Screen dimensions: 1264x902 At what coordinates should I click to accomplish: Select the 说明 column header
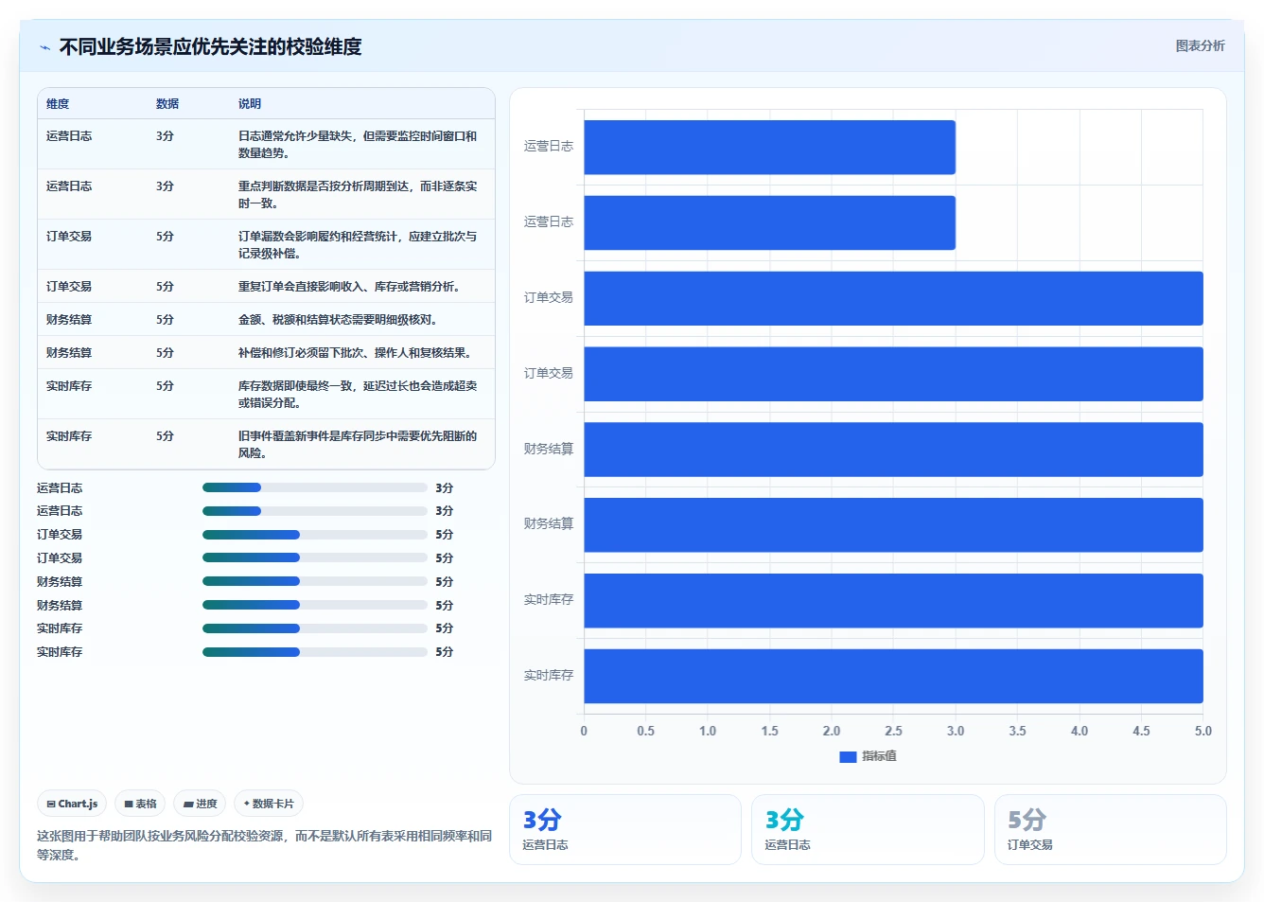point(250,104)
